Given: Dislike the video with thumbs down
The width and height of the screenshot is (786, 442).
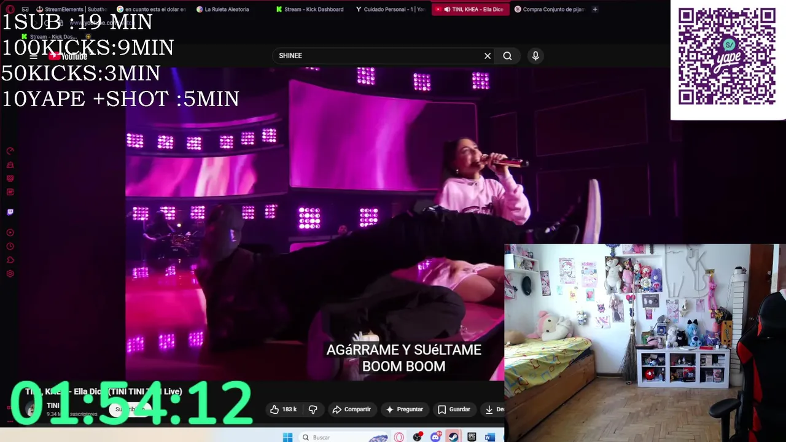Looking at the screenshot, I should coord(313,409).
